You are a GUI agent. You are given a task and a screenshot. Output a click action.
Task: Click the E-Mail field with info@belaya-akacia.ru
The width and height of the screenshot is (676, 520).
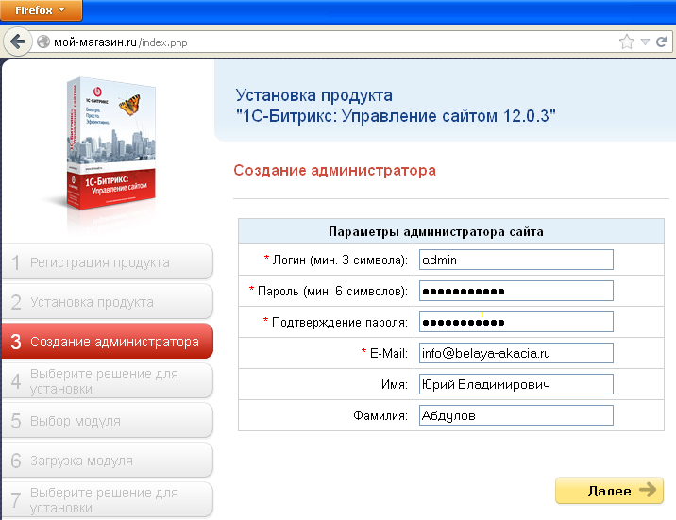pos(516,353)
